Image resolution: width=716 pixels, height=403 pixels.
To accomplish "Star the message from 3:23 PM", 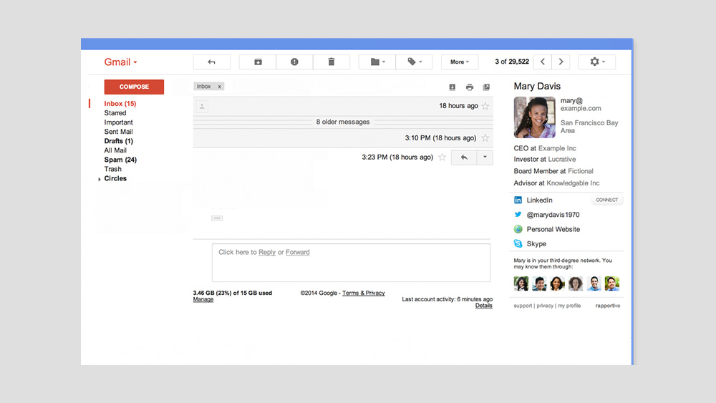I will (x=442, y=157).
